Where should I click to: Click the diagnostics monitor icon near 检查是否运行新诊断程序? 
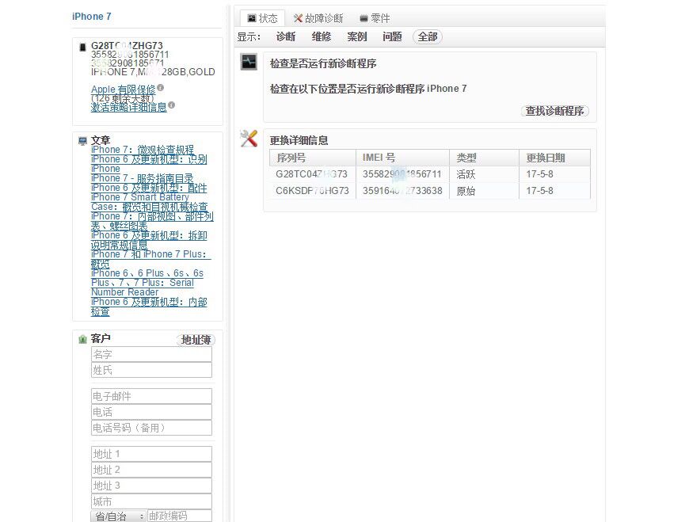click(x=248, y=63)
